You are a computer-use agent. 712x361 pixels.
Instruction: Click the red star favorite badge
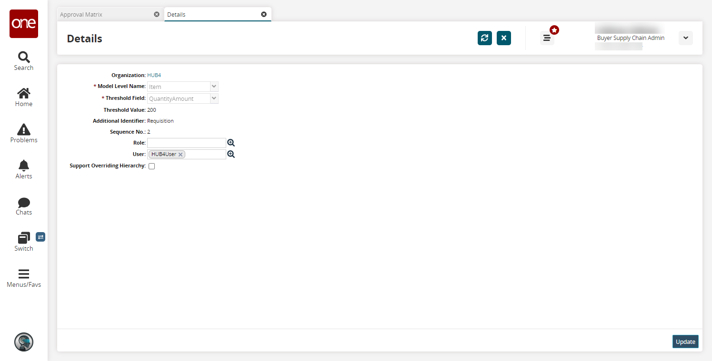point(554,30)
